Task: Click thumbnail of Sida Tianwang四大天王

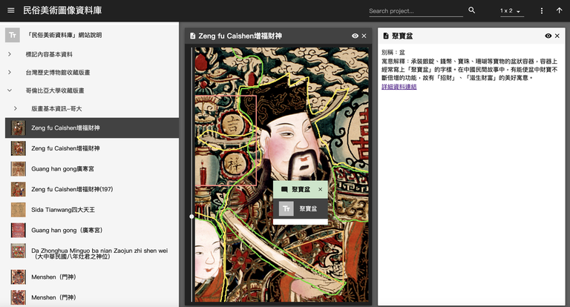Action: tap(18, 210)
